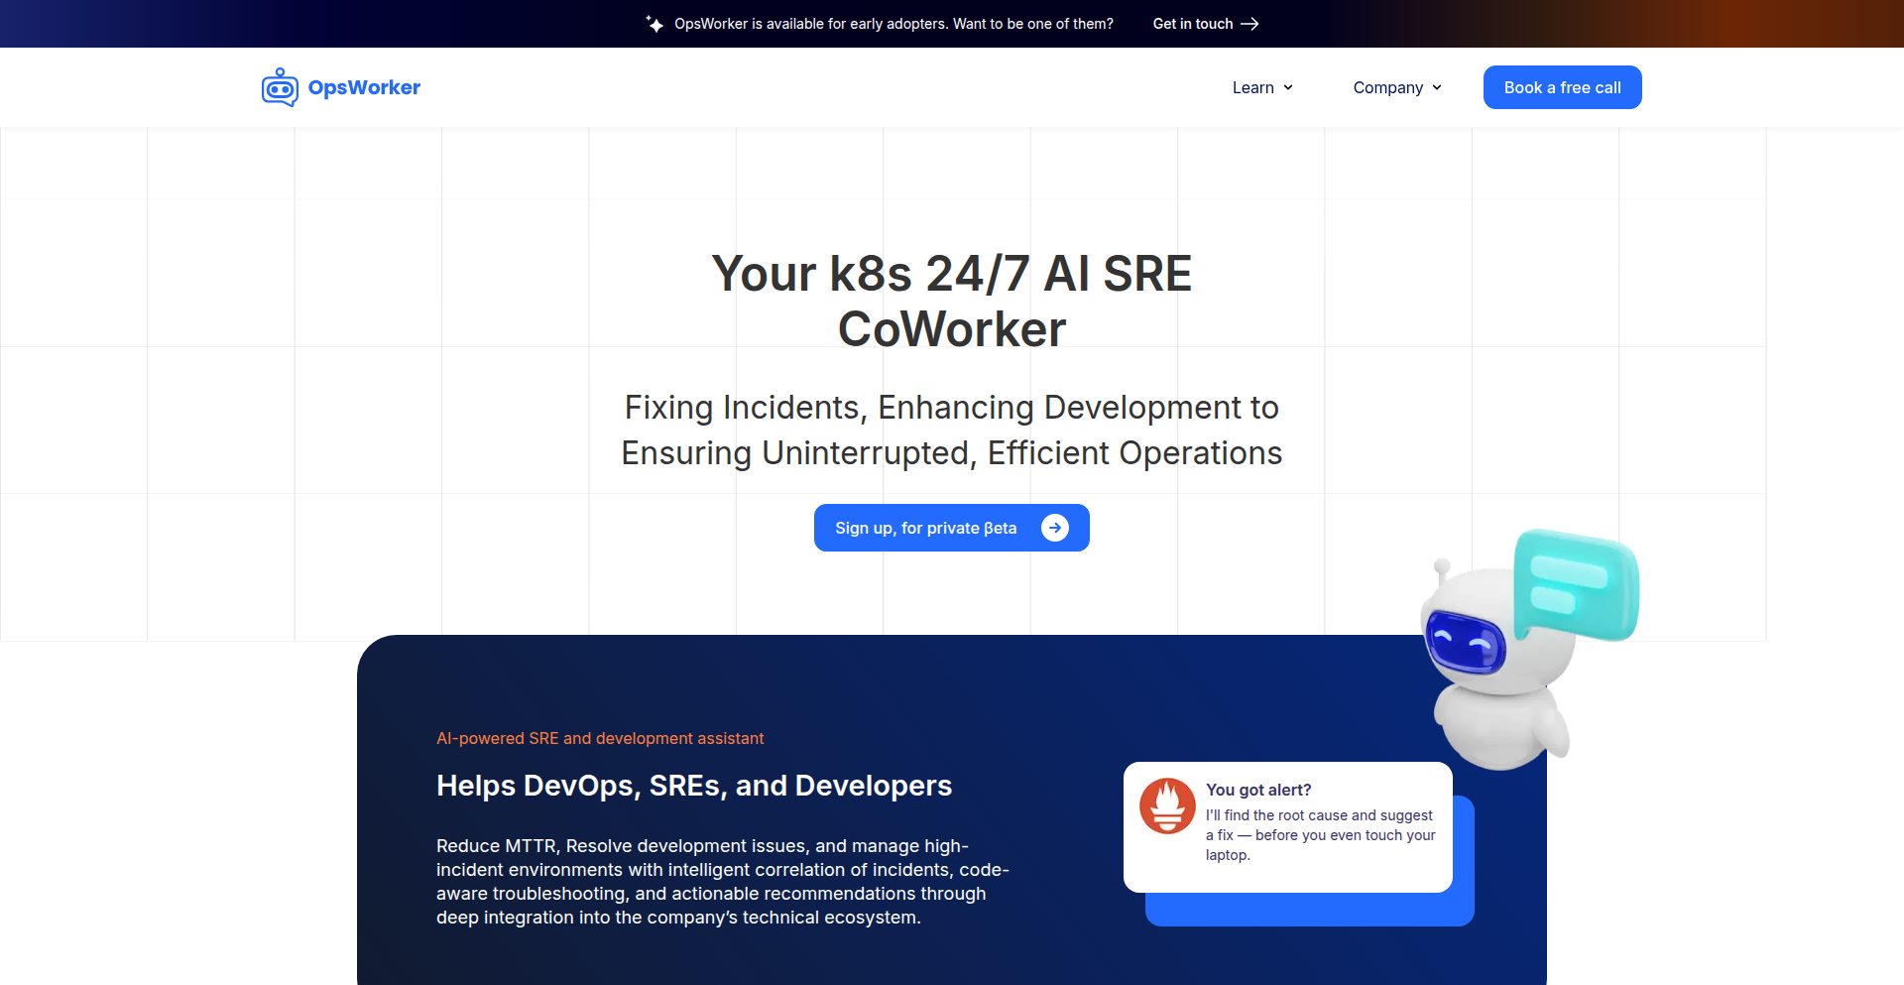
Task: Click the 'Fixing Incidents, Enhancing Development' subheading
Action: pos(952,430)
